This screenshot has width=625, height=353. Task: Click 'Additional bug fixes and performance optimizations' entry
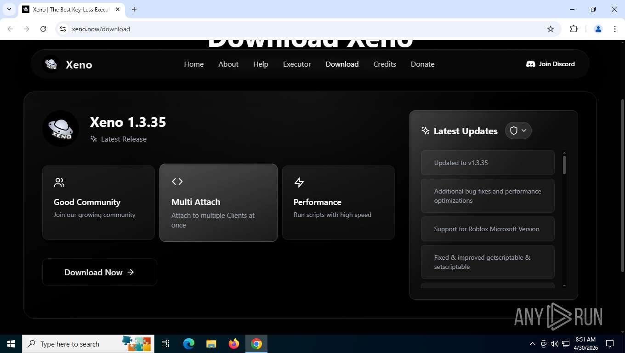pyautogui.click(x=488, y=196)
